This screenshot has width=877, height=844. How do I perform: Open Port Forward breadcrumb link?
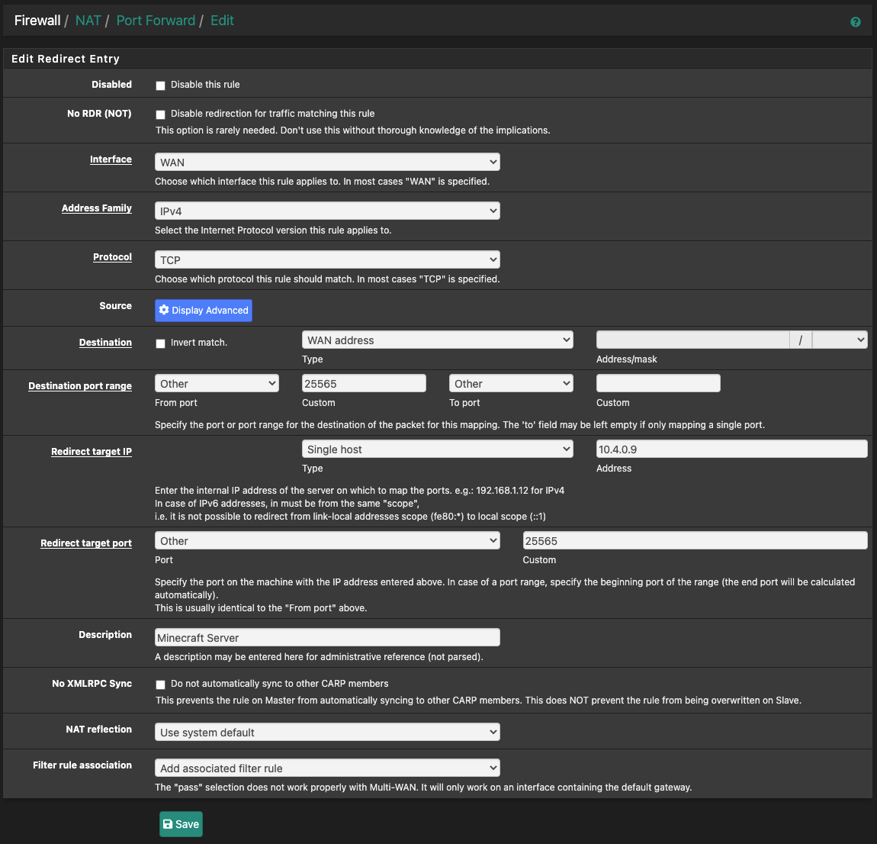click(x=156, y=21)
